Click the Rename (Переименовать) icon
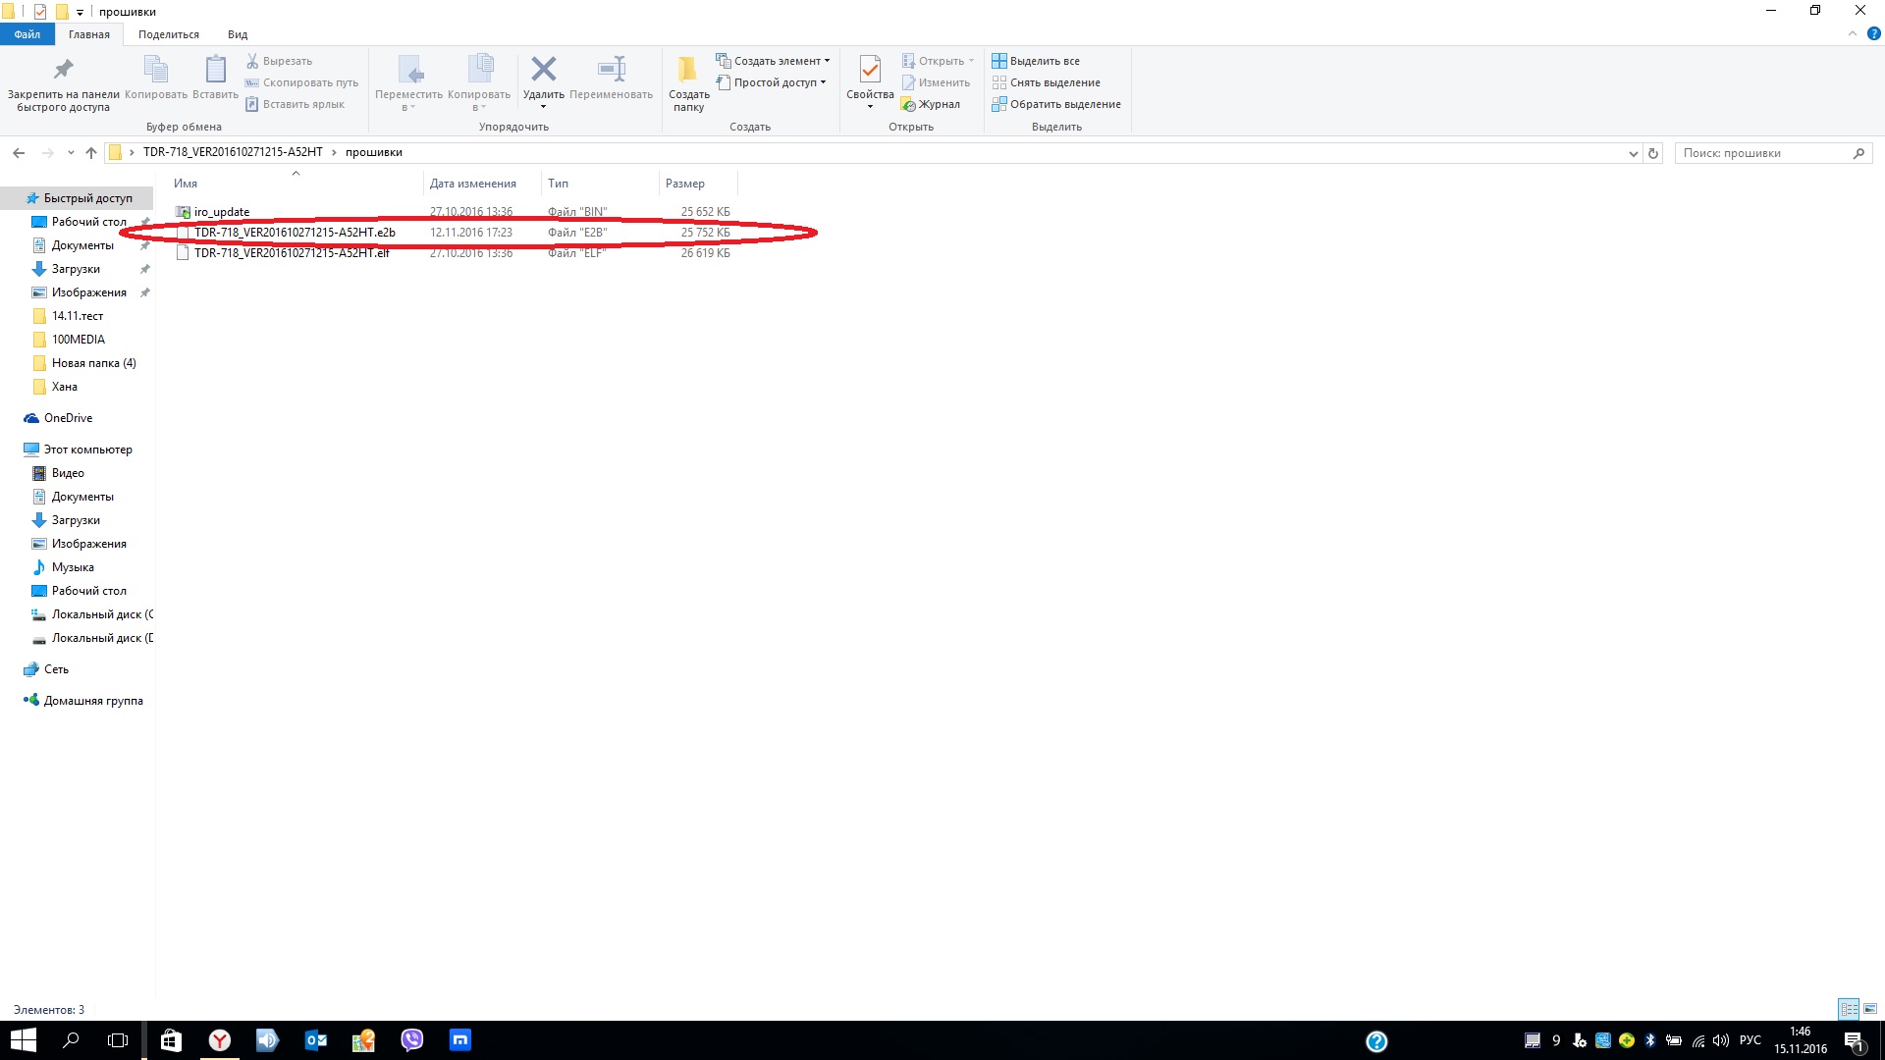Viewport: 1885px width, 1060px height. click(x=611, y=71)
